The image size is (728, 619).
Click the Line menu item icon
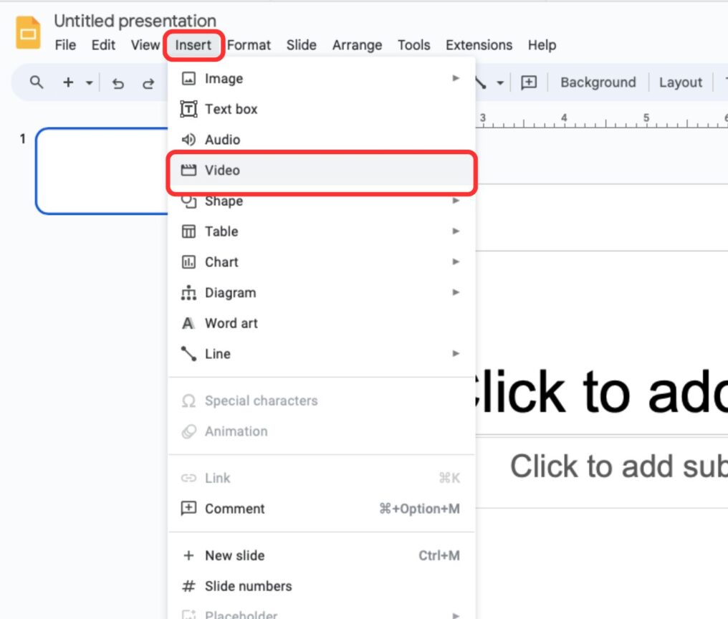pyautogui.click(x=188, y=354)
